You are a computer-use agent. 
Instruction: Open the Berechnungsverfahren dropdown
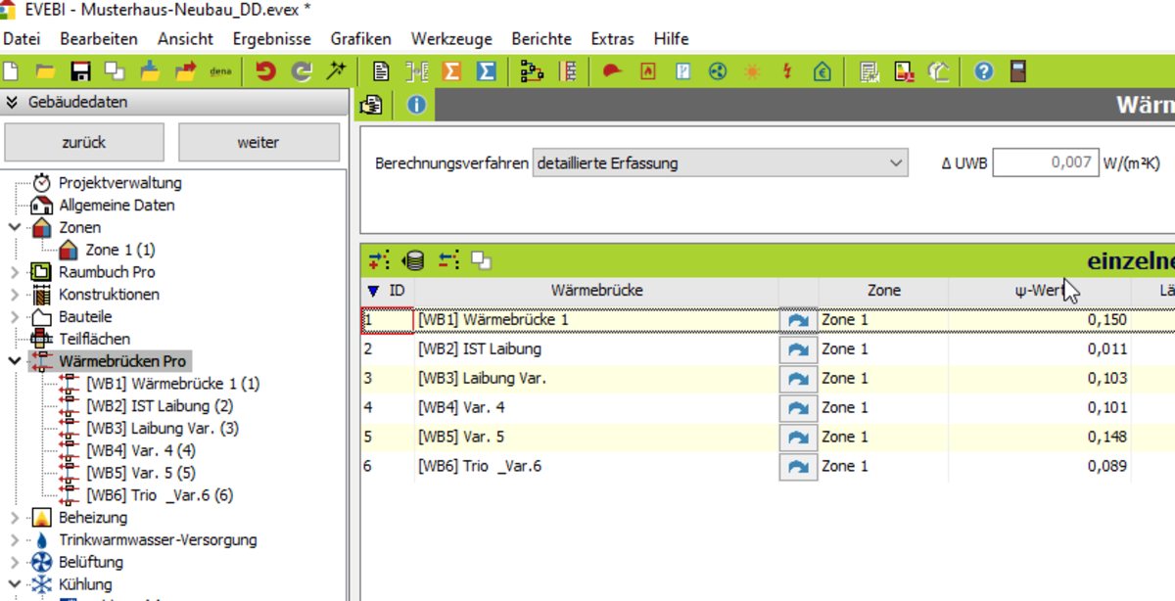pos(721,163)
